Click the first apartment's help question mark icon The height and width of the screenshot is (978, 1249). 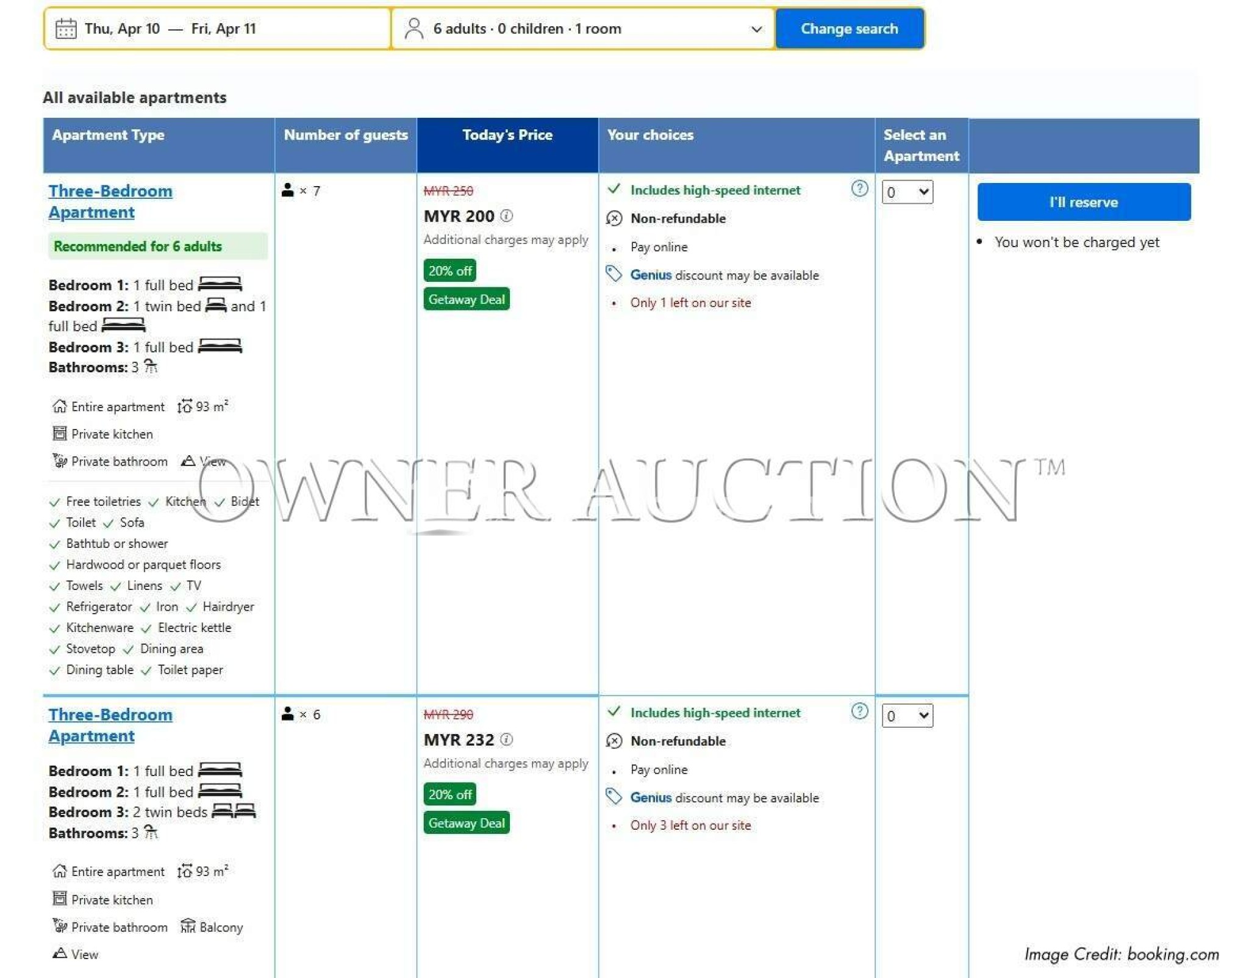(x=859, y=189)
